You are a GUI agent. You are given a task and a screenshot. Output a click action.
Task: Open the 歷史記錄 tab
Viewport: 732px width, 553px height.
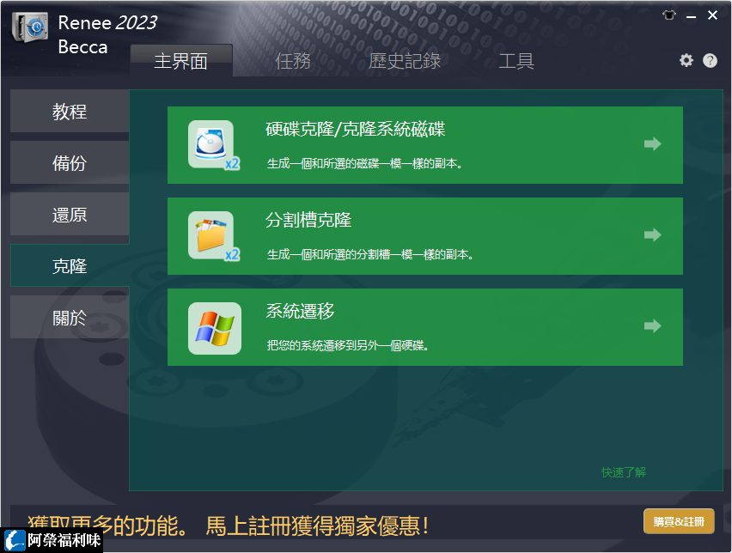tap(405, 61)
